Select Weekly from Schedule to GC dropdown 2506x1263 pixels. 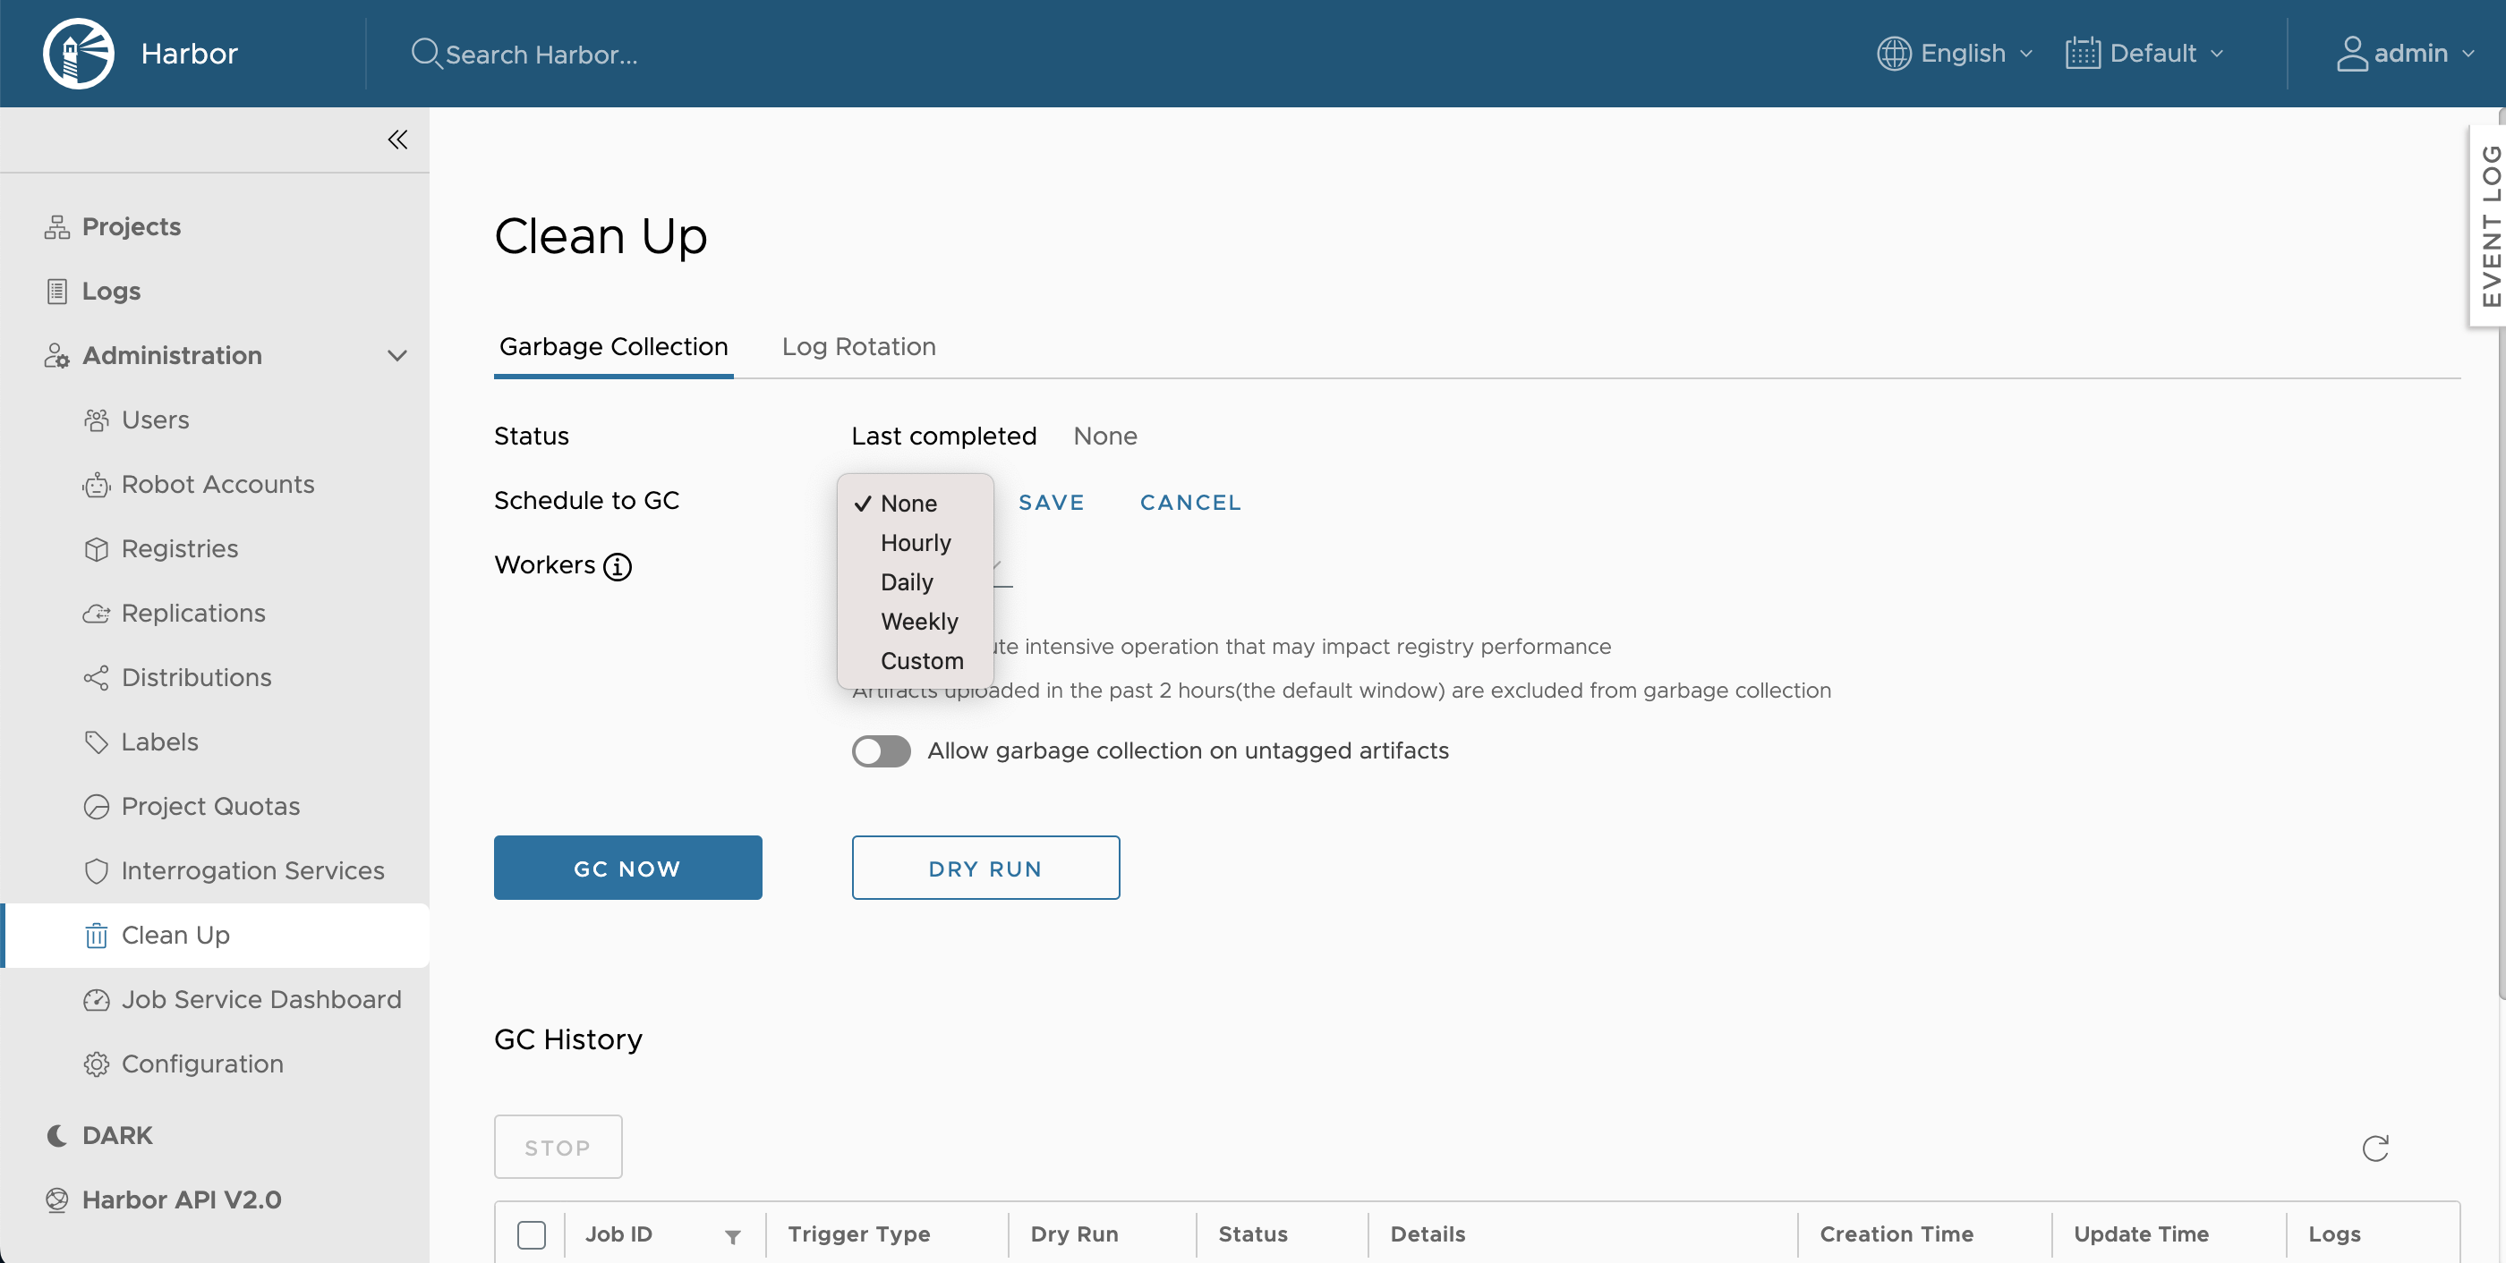[918, 620]
